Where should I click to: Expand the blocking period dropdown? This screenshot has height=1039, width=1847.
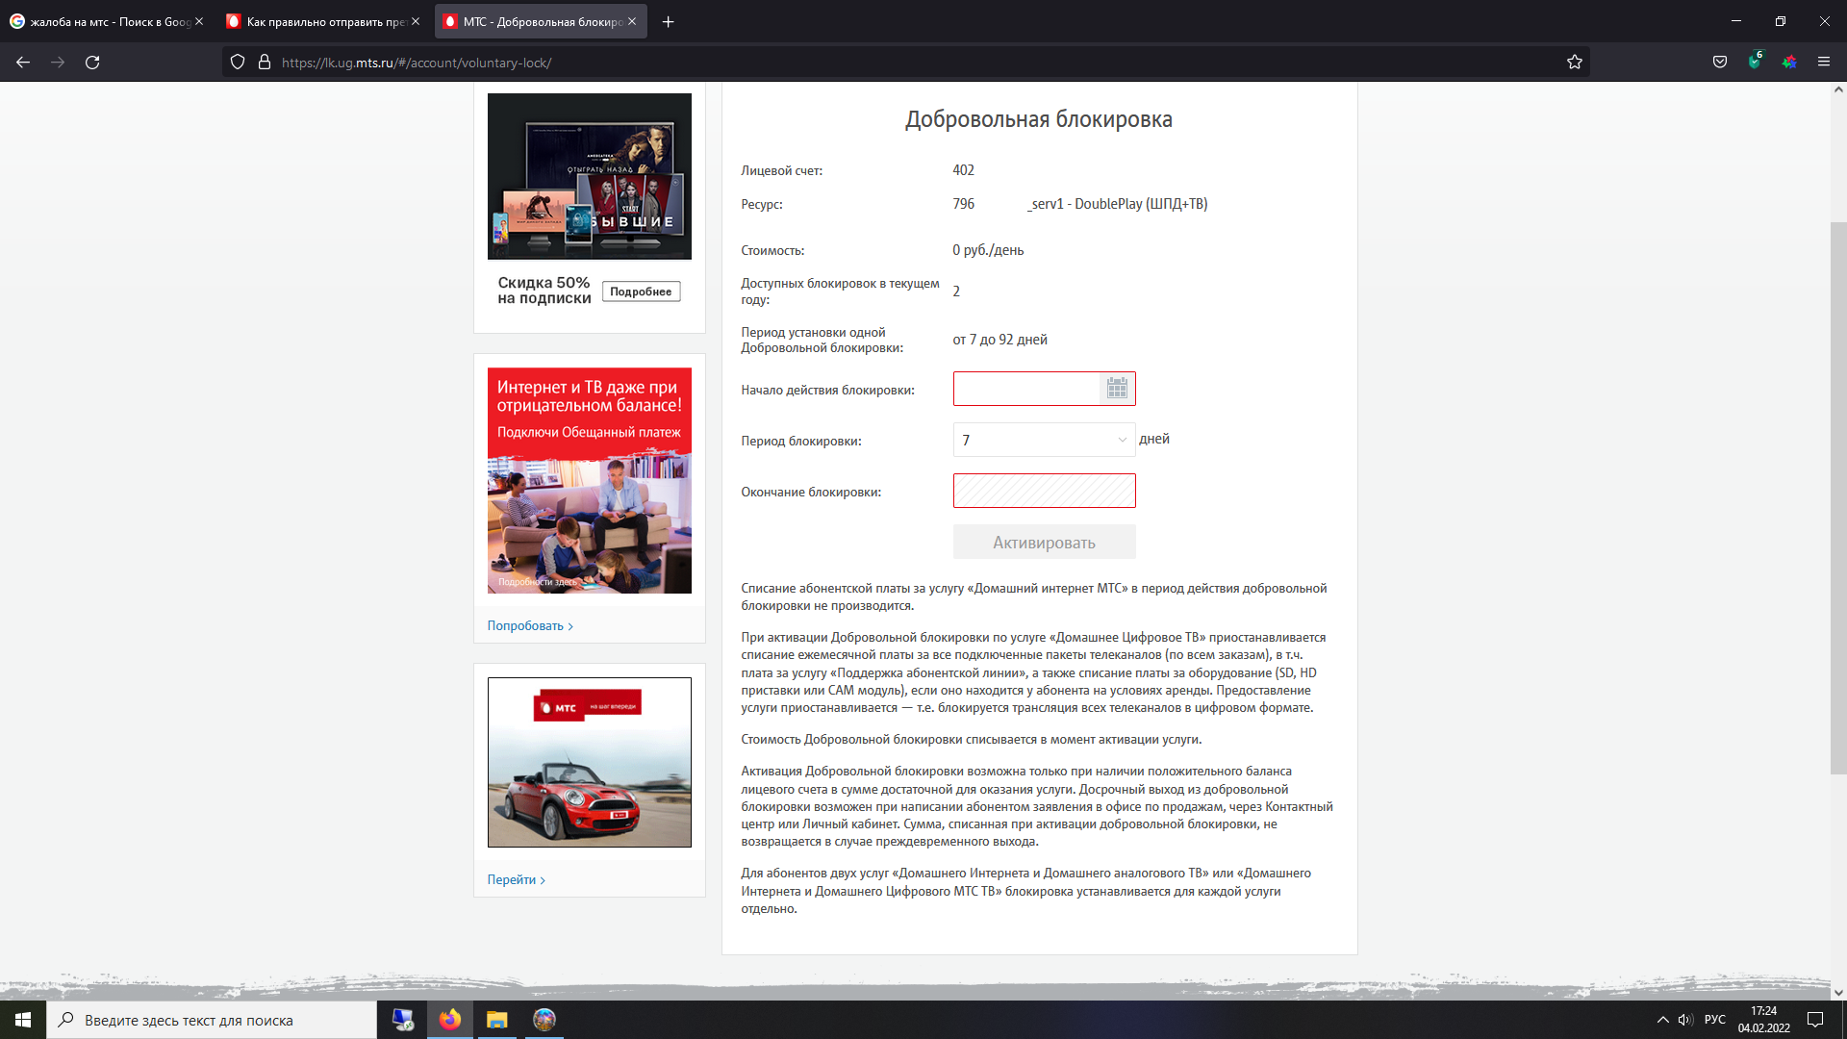point(1044,440)
